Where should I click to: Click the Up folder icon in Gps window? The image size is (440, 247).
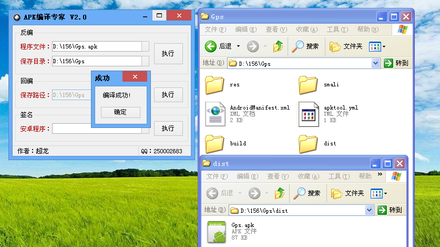279,46
